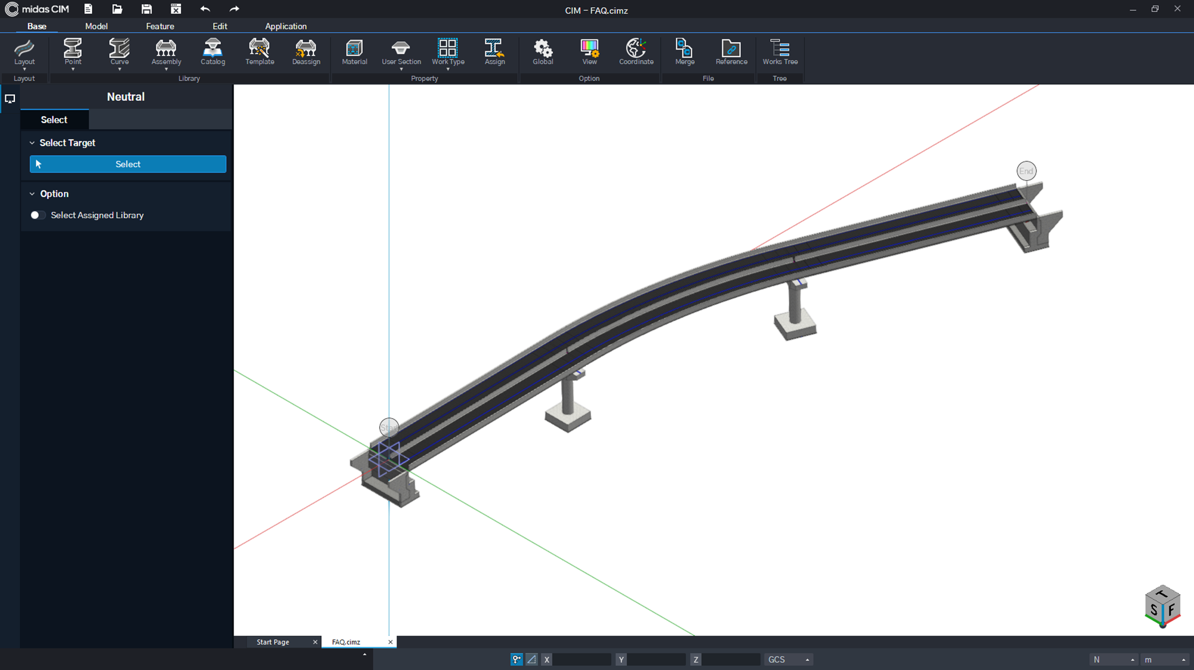Select the Material property icon

pos(354,53)
